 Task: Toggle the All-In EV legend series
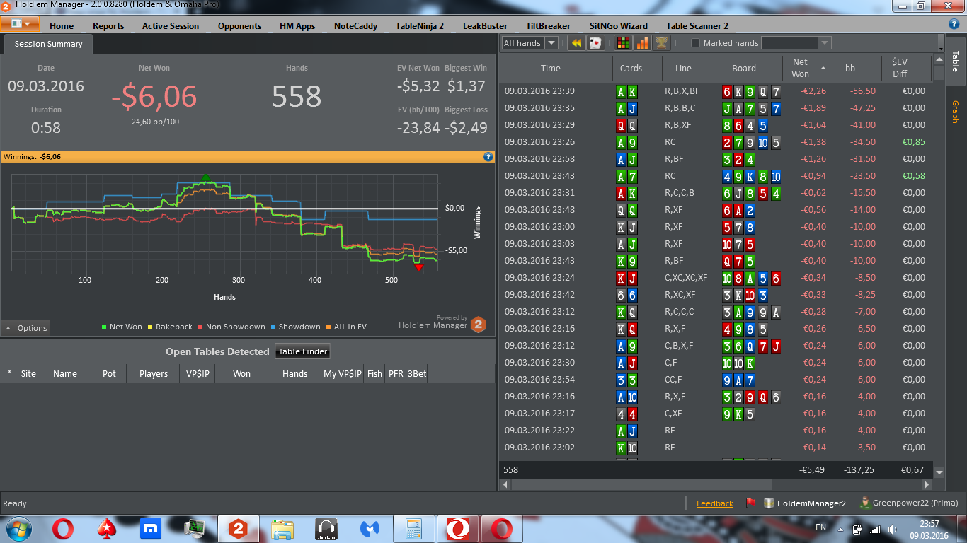[346, 327]
